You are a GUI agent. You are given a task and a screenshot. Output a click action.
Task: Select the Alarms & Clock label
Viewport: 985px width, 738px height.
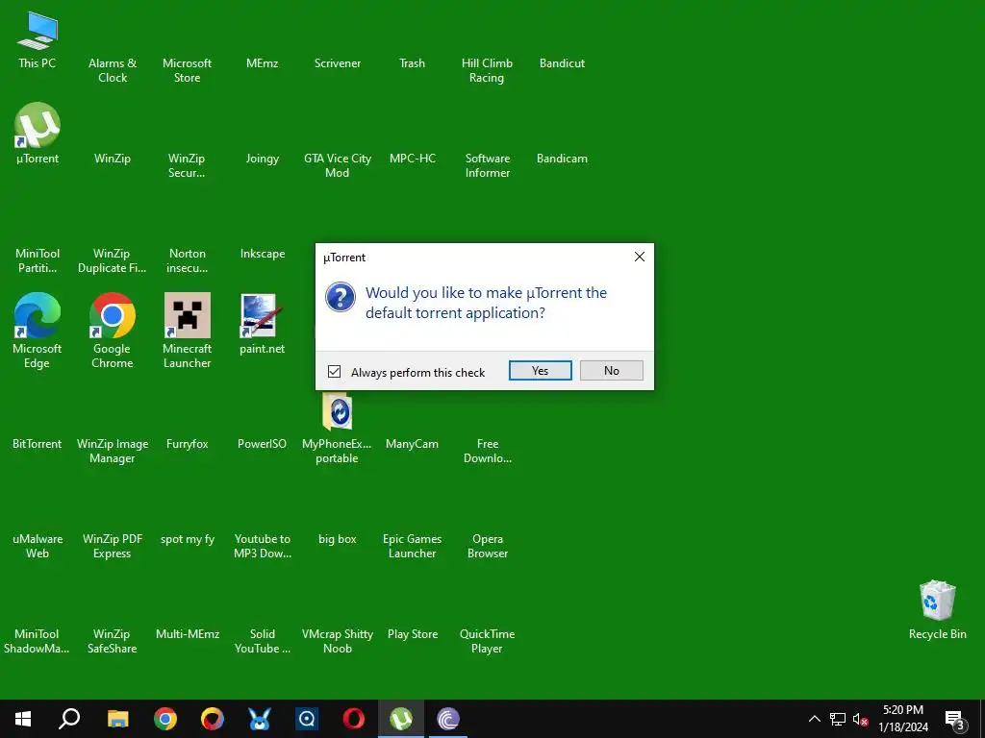coord(113,70)
